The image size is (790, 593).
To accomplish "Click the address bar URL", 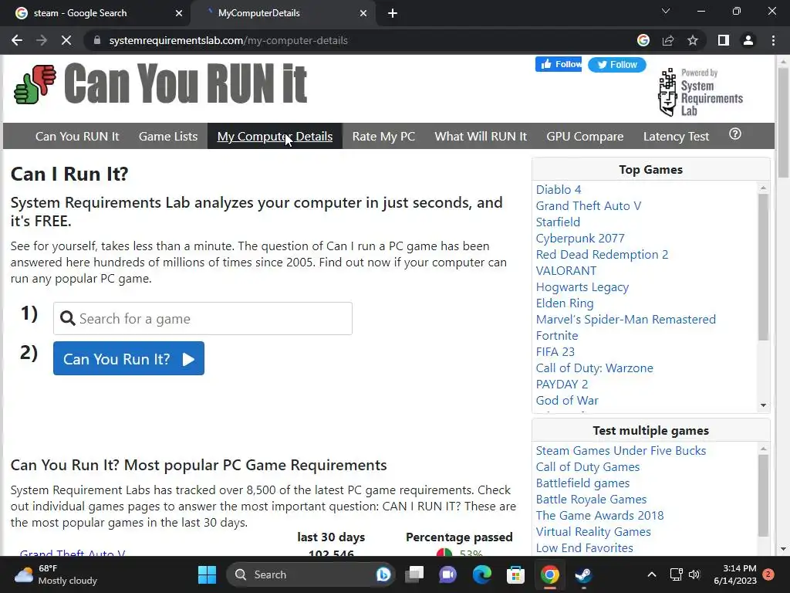I will (x=228, y=40).
